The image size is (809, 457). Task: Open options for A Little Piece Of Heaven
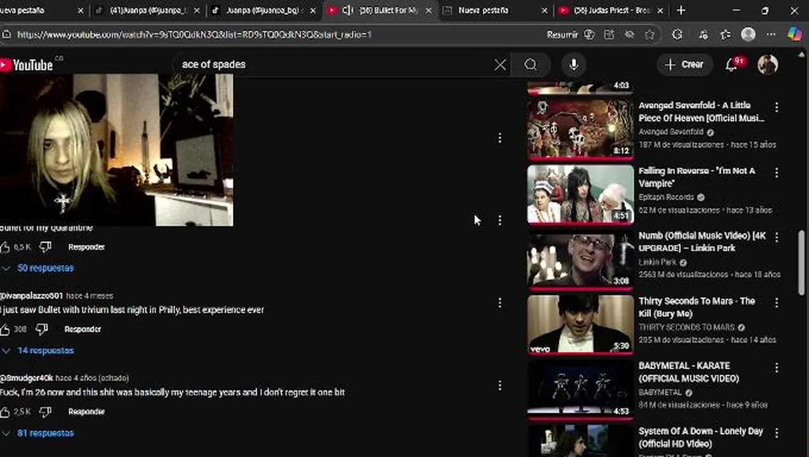point(776,107)
